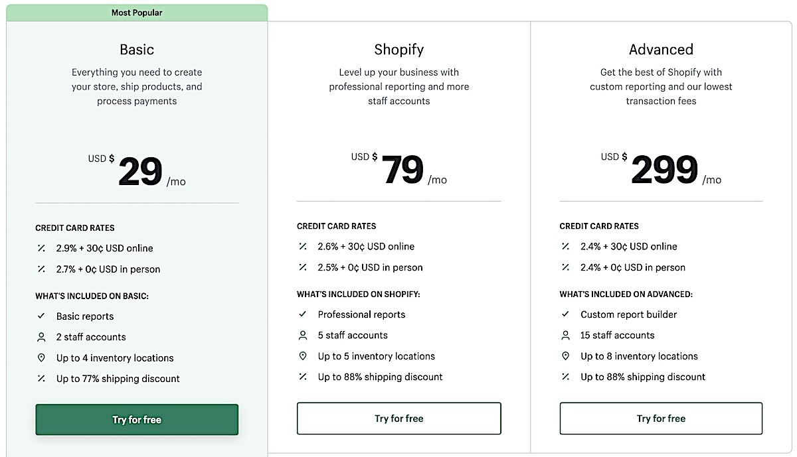Click the Shopify plan heading
This screenshot has height=457, width=797.
click(x=398, y=50)
